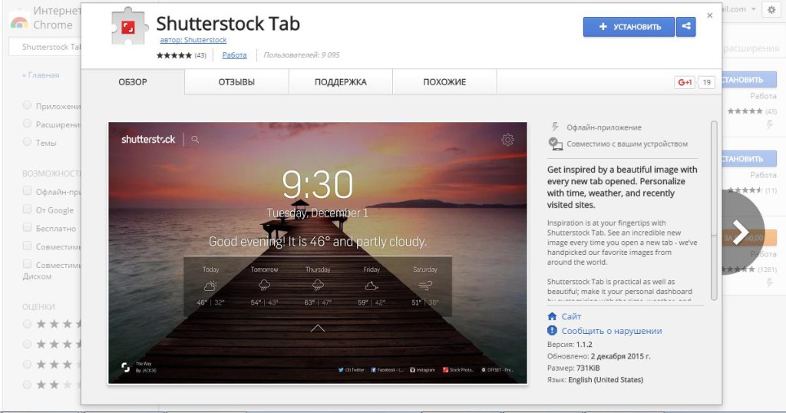Click the five-star rating (43) under title
The height and width of the screenshot is (413, 786).
point(181,55)
